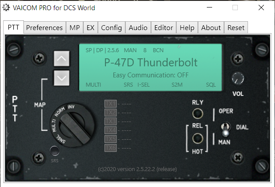Adjust the VOL knob
Viewport: 275px width, 187px height.
pyautogui.click(x=238, y=79)
